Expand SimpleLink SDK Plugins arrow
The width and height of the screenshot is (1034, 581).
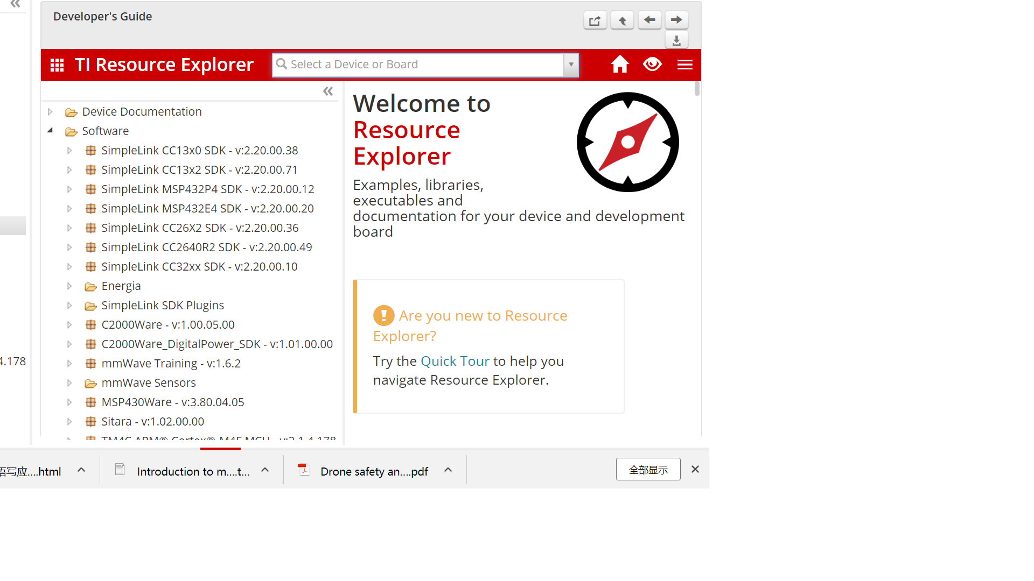[69, 306]
